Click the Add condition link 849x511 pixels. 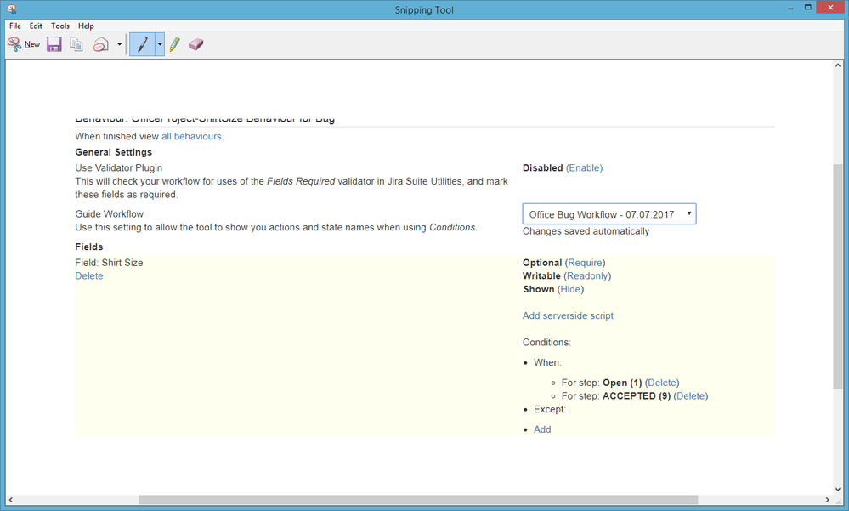point(542,429)
